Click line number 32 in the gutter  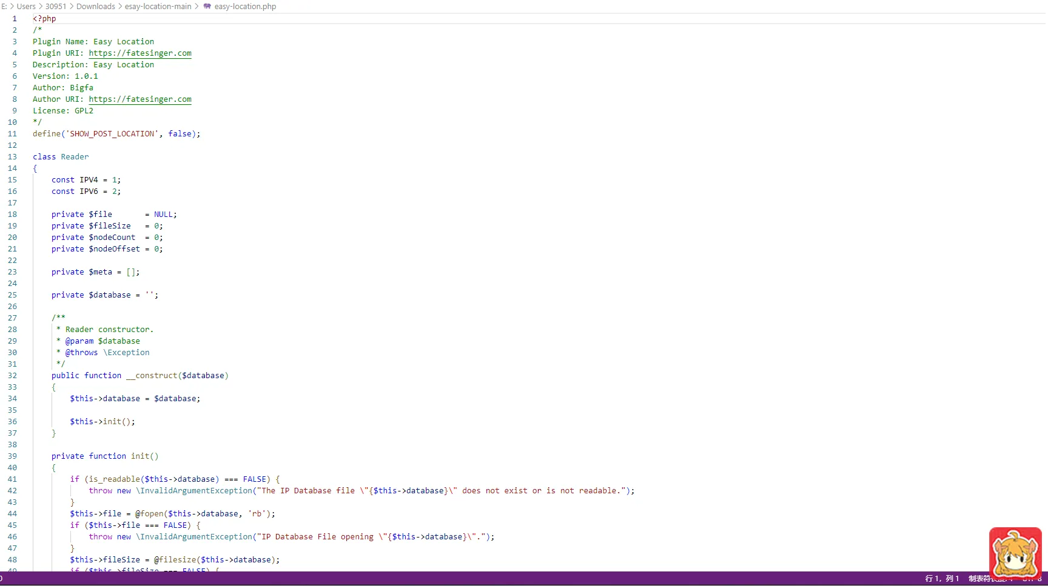(12, 376)
